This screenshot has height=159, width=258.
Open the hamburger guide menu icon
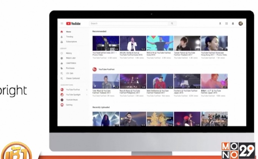(x=62, y=23)
